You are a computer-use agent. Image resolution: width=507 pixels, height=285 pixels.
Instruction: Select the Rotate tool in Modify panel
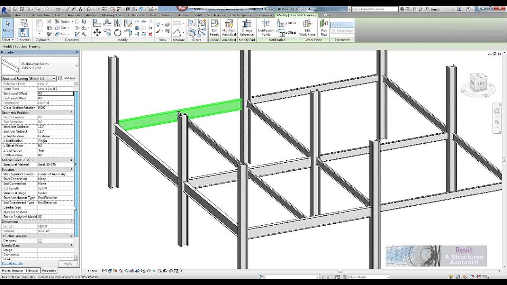(x=118, y=33)
